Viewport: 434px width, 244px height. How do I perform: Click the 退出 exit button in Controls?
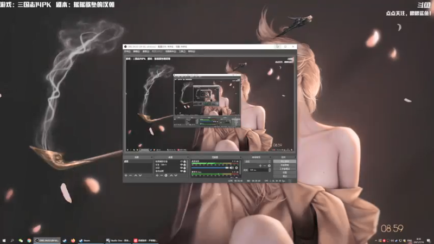[284, 176]
